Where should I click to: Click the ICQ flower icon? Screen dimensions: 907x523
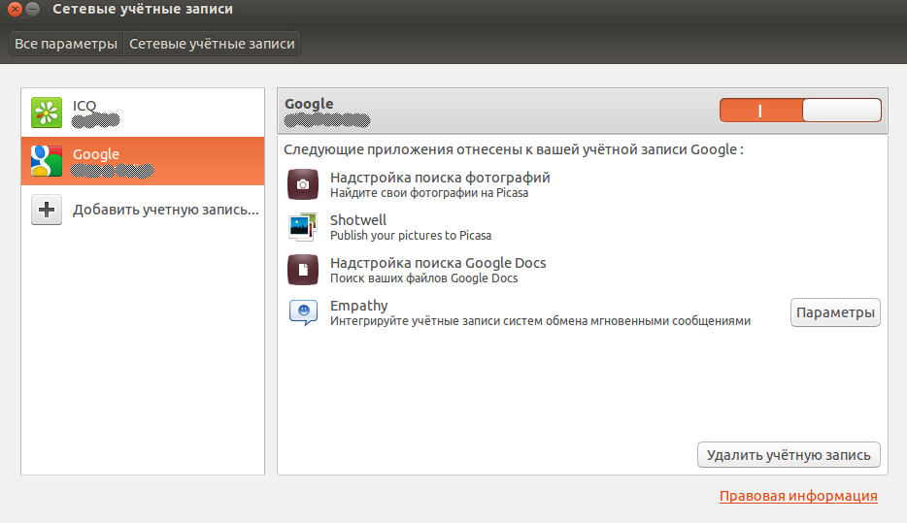[47, 113]
